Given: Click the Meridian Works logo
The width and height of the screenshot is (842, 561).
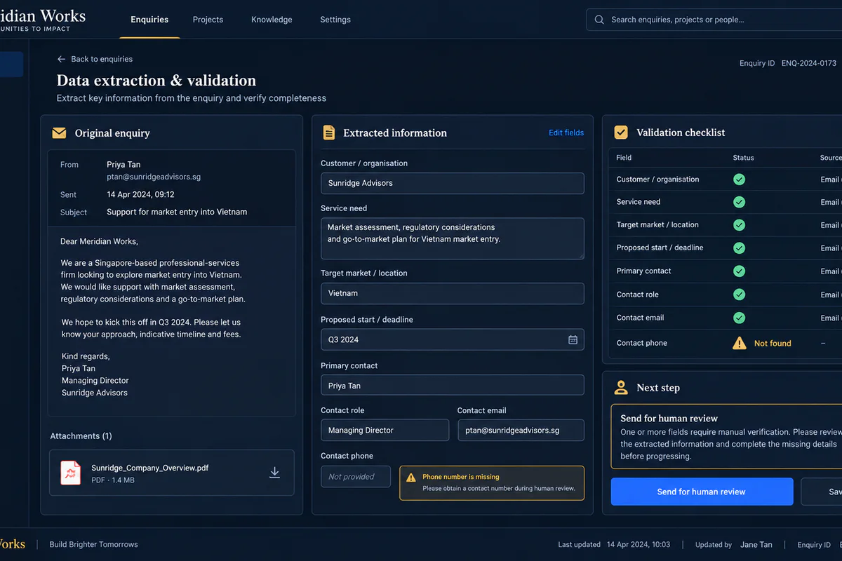Looking at the screenshot, I should (x=43, y=19).
